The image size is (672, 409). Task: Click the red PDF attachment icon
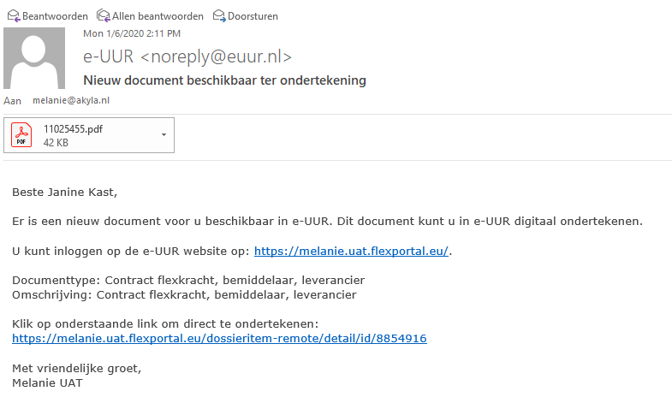21,135
